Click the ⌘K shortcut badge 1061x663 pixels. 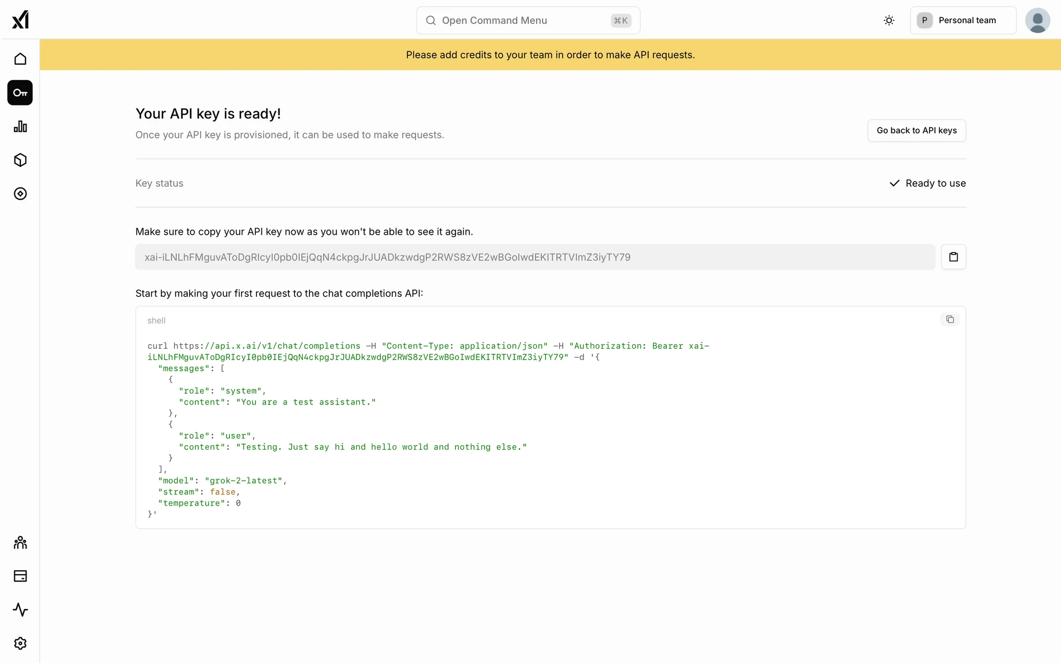click(621, 20)
